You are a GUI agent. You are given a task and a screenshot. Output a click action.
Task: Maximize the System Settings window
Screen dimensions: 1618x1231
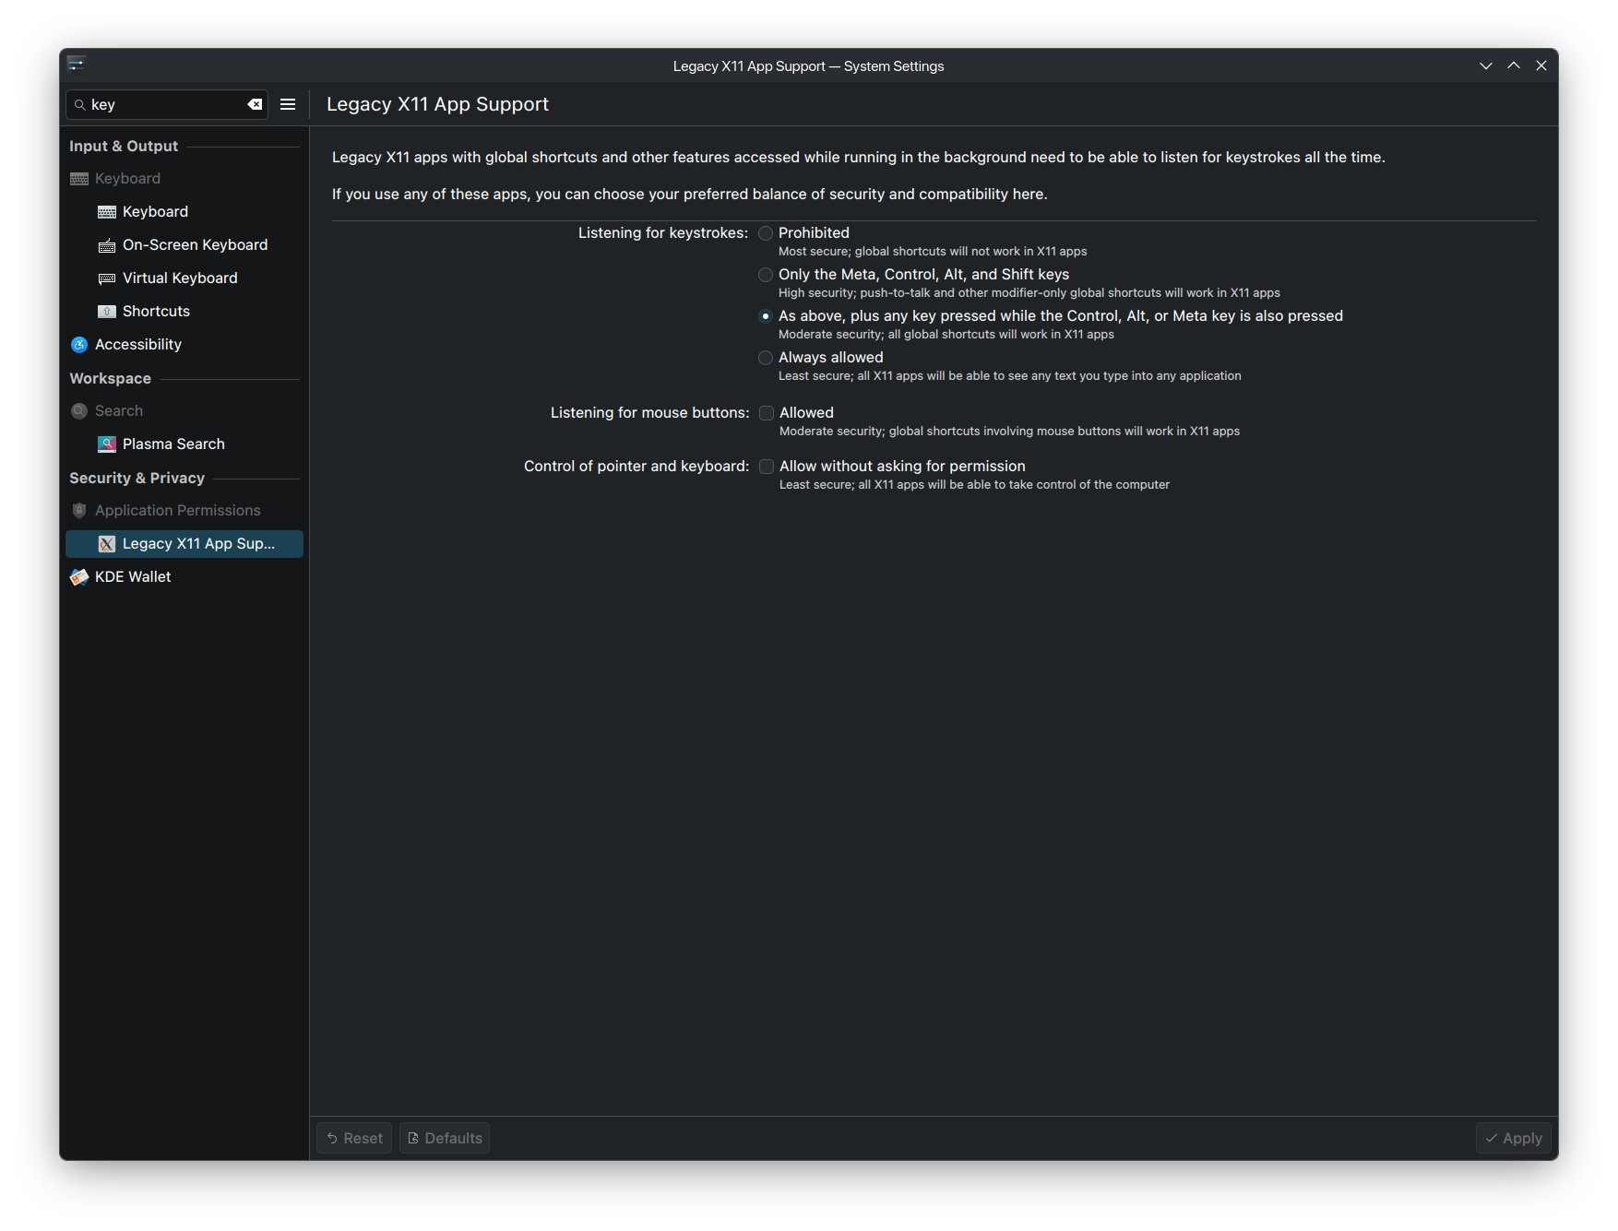1514,65
